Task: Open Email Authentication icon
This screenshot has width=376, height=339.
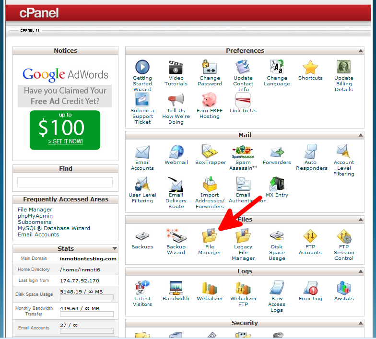Action: (243, 184)
